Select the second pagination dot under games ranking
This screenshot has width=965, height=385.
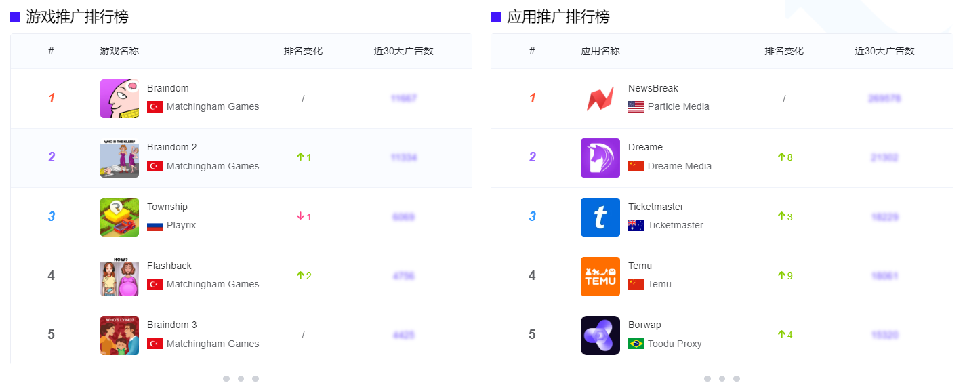pos(241,378)
